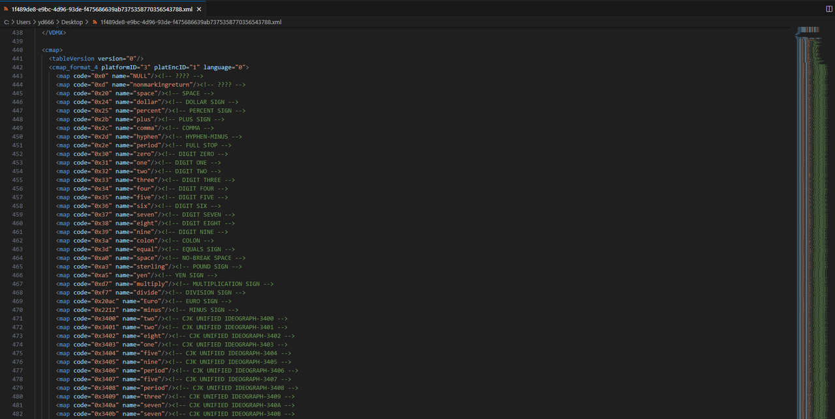Click line number 440
This screenshot has width=835, height=419.
pyautogui.click(x=18, y=50)
